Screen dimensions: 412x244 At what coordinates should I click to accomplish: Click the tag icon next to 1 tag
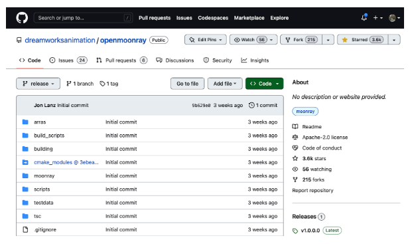coord(102,84)
